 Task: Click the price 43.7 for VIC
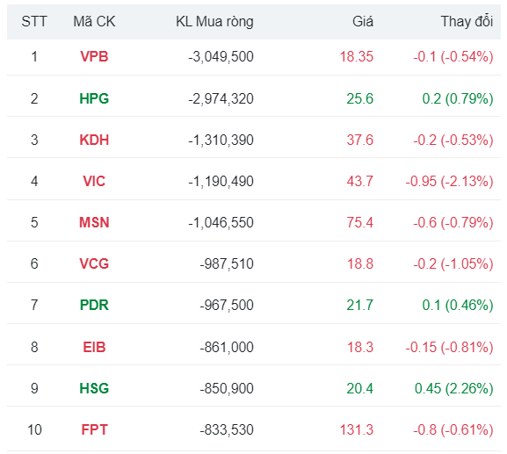tap(360, 181)
